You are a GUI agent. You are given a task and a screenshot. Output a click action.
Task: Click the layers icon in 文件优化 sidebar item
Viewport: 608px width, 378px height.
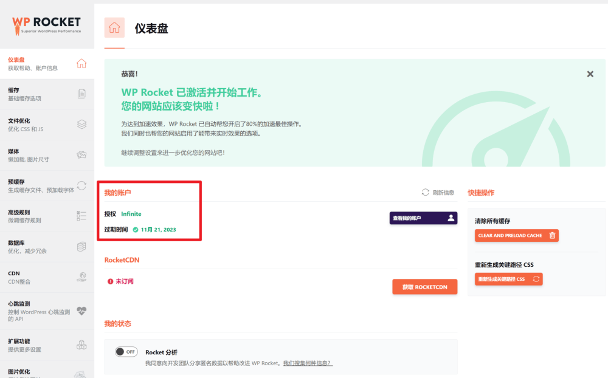pos(81,124)
